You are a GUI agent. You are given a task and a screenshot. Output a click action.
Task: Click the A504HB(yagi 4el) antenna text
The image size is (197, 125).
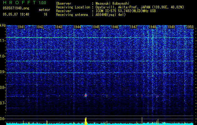(x=111, y=15)
